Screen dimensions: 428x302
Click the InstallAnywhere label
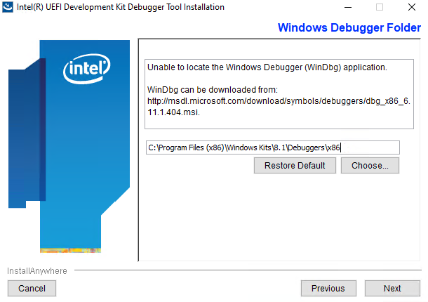pos(37,270)
